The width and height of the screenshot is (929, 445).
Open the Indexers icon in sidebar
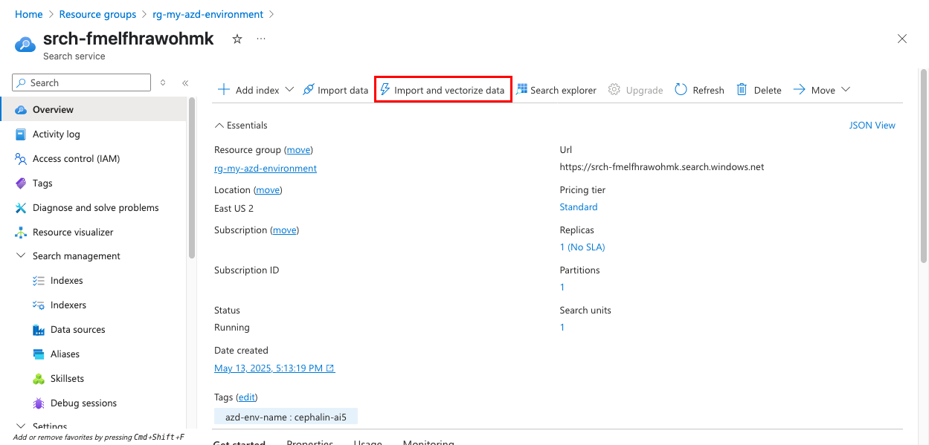click(39, 305)
